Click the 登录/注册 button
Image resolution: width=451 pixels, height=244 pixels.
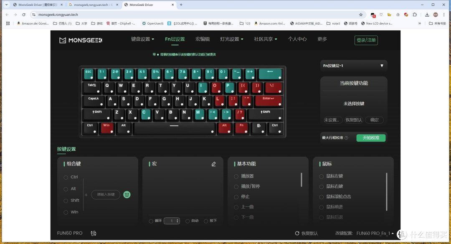pos(366,40)
